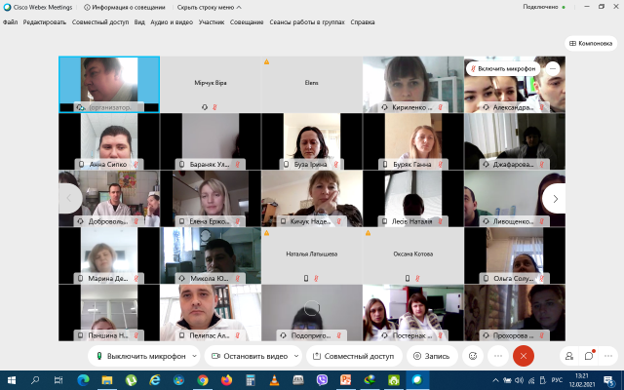Go to next page of participants

click(x=555, y=198)
